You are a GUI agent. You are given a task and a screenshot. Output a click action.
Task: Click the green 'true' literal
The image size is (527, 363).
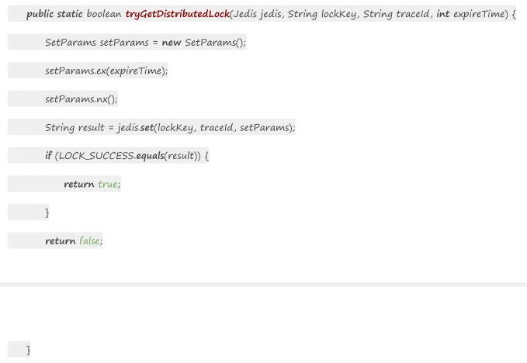(109, 184)
